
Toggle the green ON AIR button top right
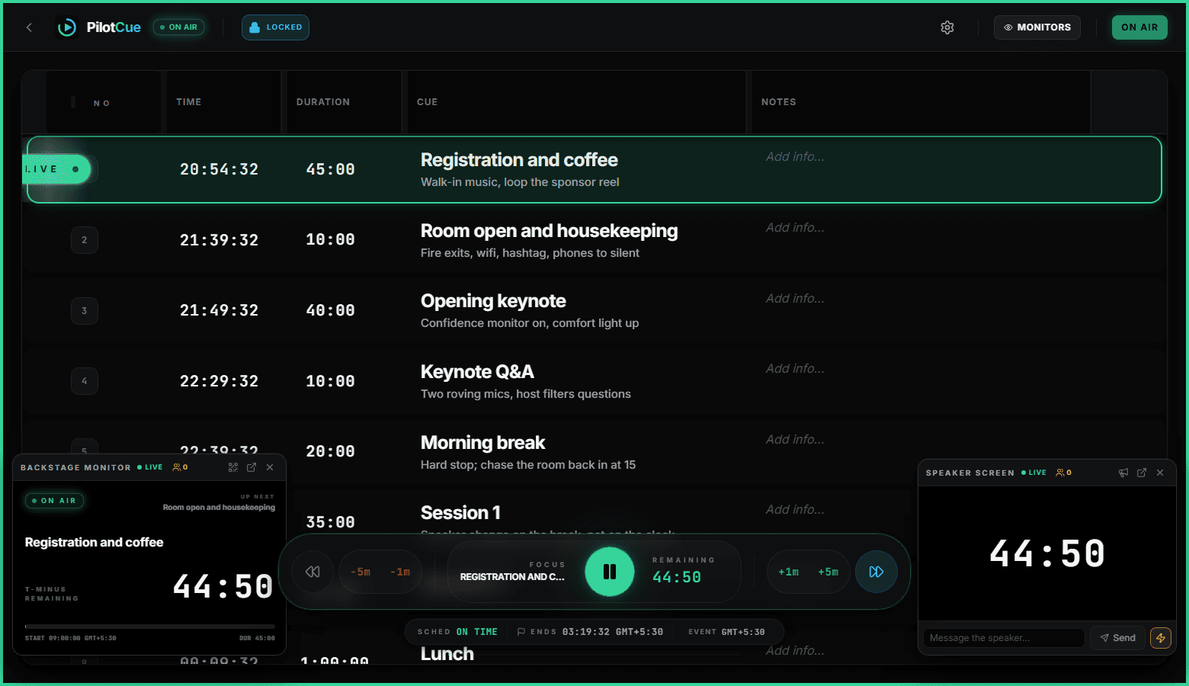pos(1139,27)
